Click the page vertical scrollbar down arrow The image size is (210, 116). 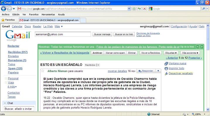[x=208, y=110]
